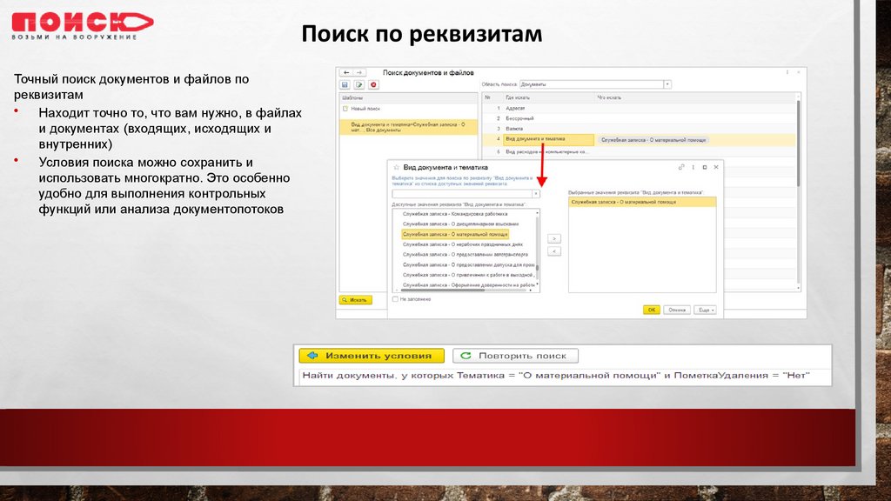Click the Изменить условия button
This screenshot has height=501, width=891.
pyautogui.click(x=372, y=356)
